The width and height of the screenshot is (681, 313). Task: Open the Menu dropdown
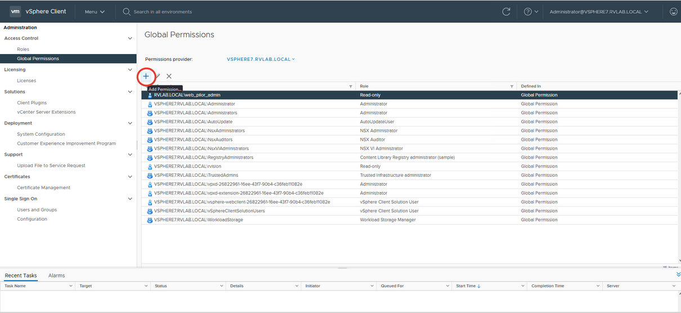point(95,11)
